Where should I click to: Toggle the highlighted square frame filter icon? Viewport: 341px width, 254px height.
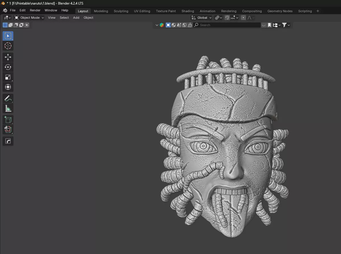coord(168,25)
